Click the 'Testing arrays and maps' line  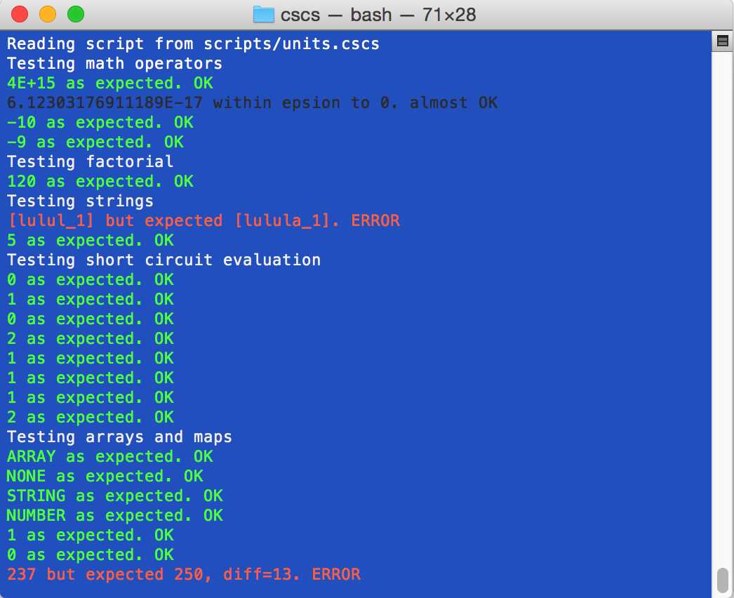pos(119,437)
